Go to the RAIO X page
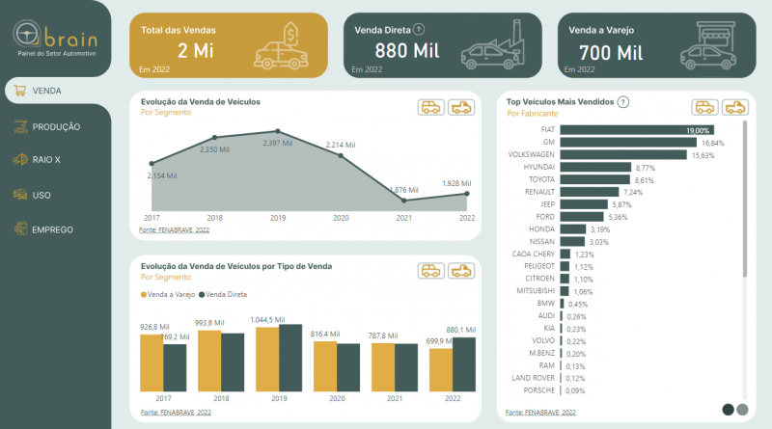 coord(46,160)
